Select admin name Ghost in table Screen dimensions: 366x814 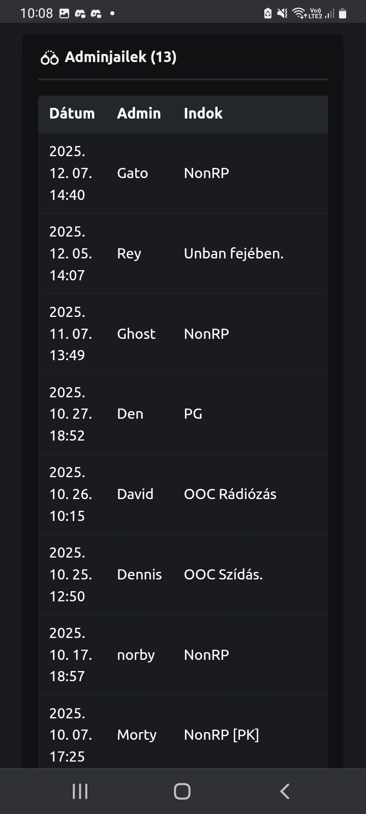tap(136, 334)
